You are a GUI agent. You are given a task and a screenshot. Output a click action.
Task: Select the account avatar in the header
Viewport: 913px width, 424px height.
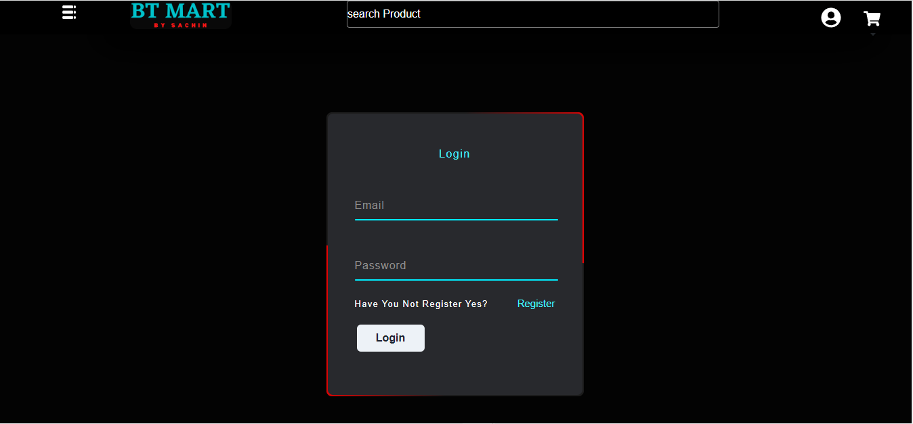[x=831, y=17]
